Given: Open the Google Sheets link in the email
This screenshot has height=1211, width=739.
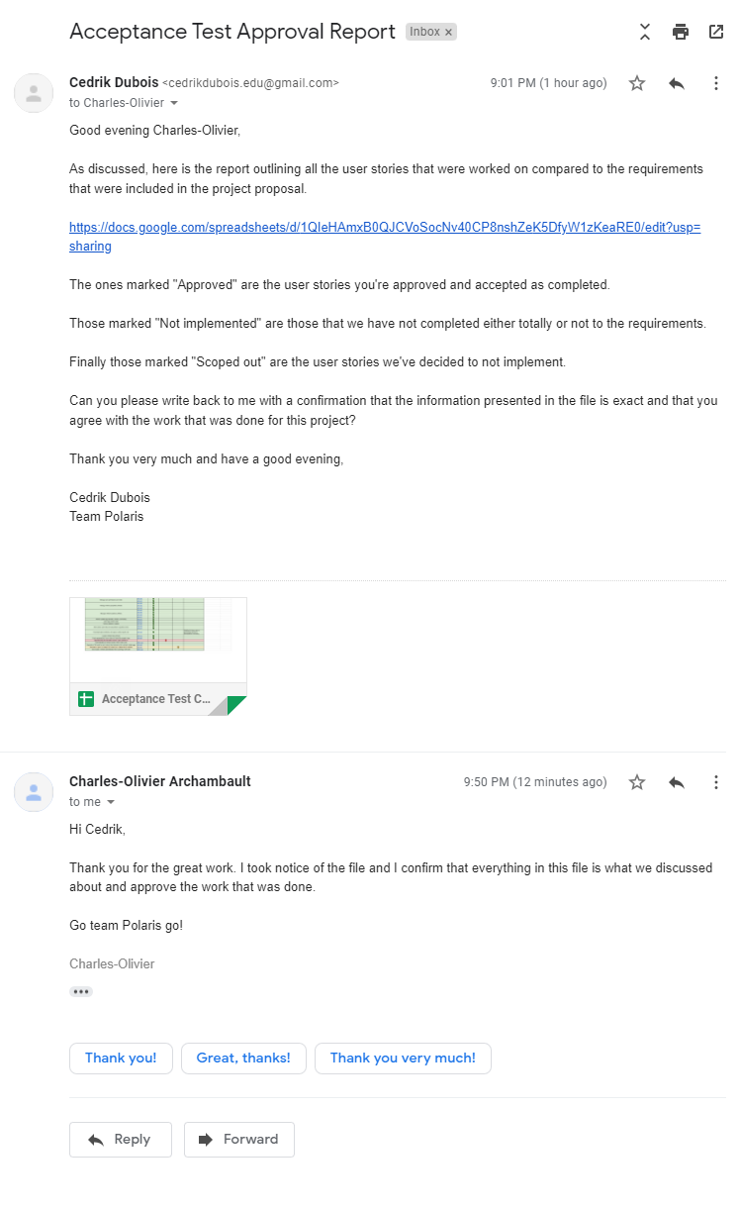Looking at the screenshot, I should 385,237.
